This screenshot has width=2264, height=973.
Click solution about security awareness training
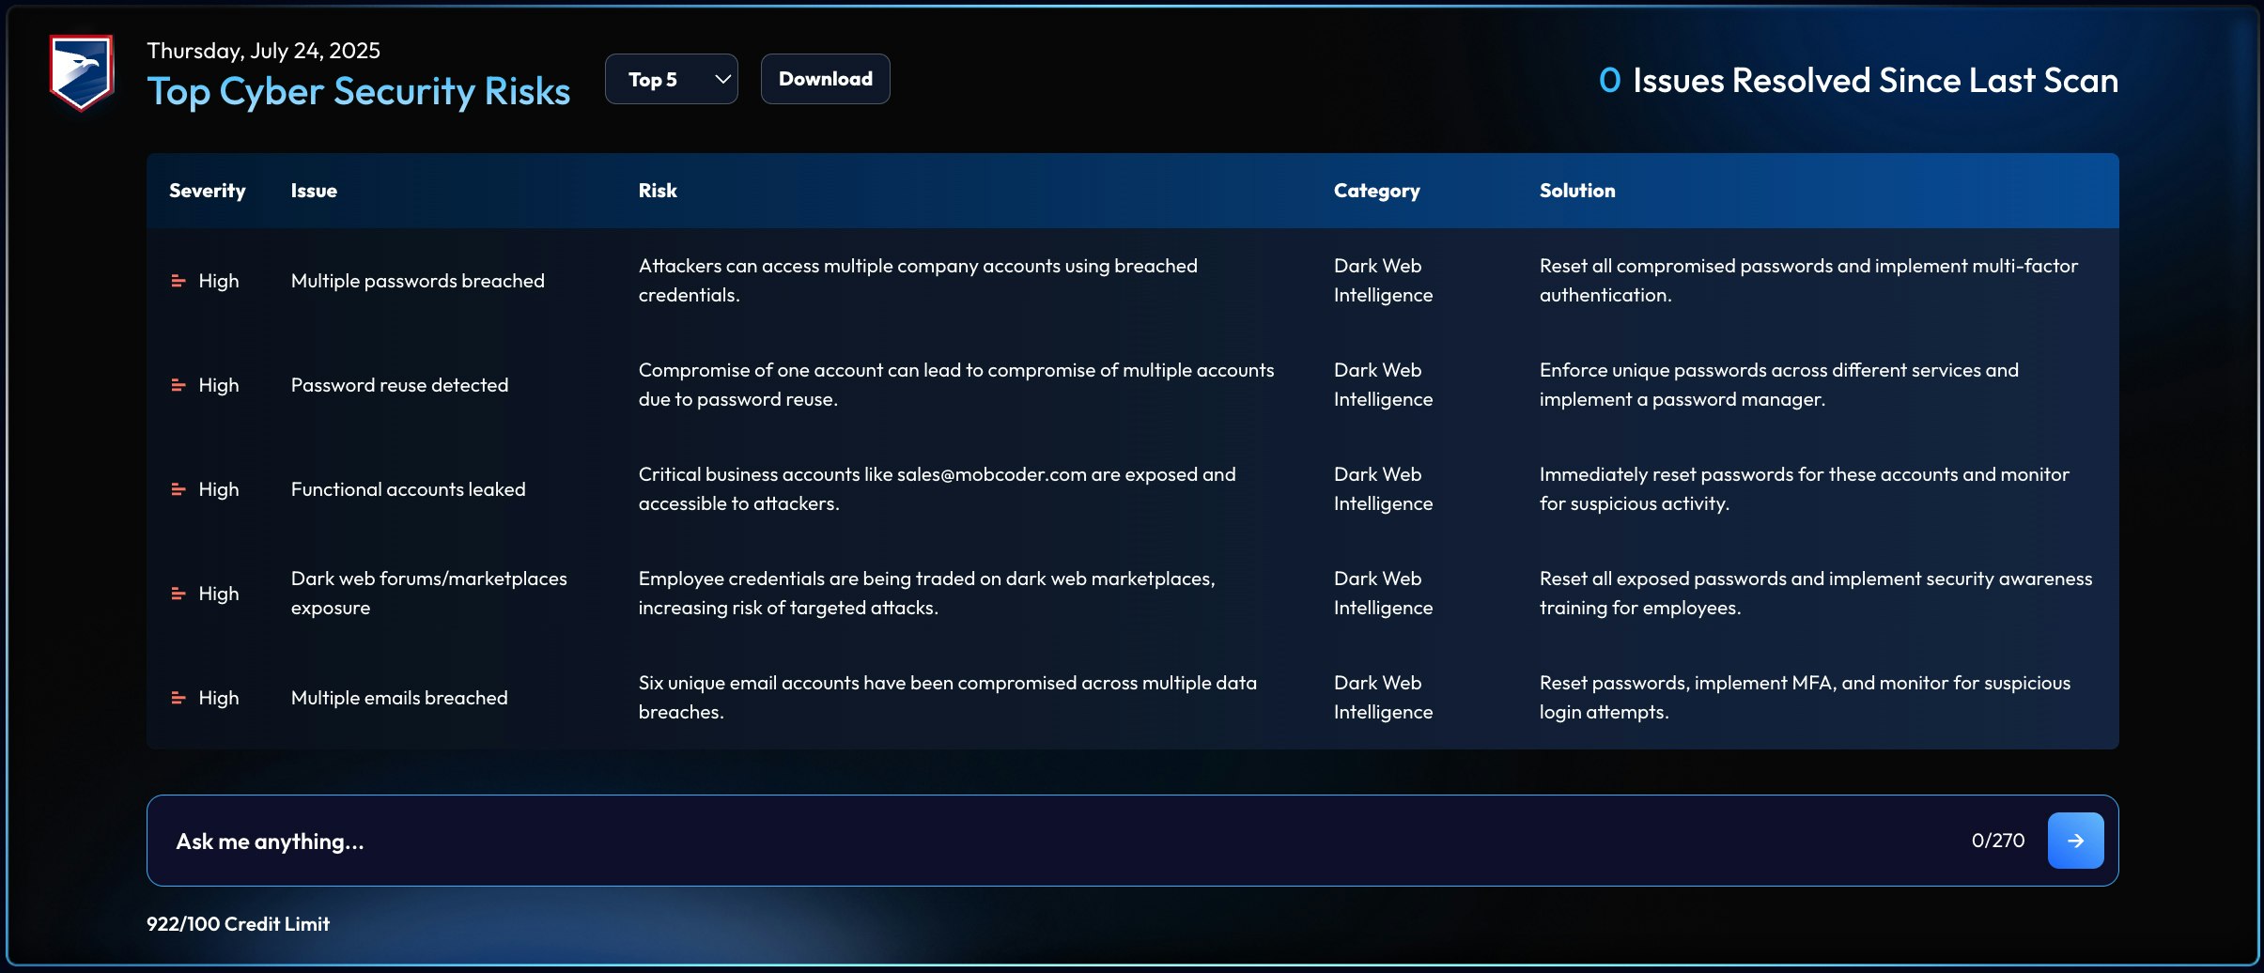(1816, 594)
